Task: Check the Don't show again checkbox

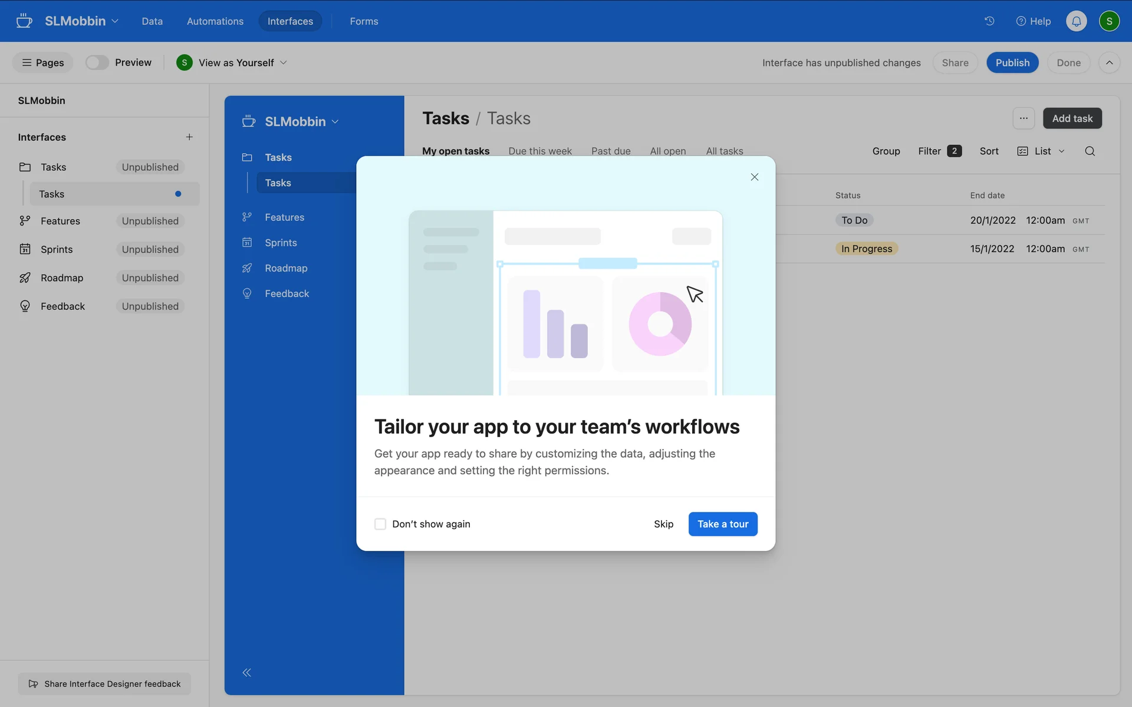Action: point(380,524)
